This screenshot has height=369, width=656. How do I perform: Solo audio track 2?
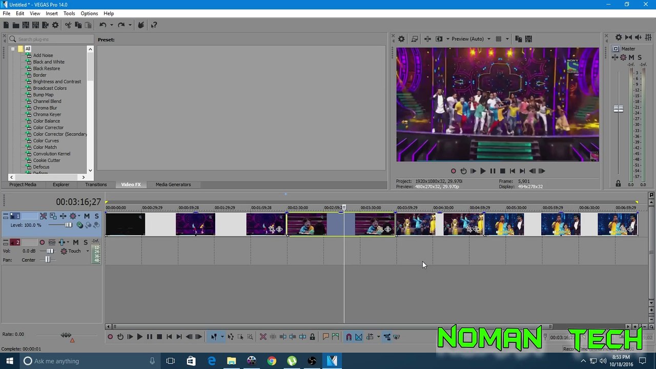coord(86,242)
